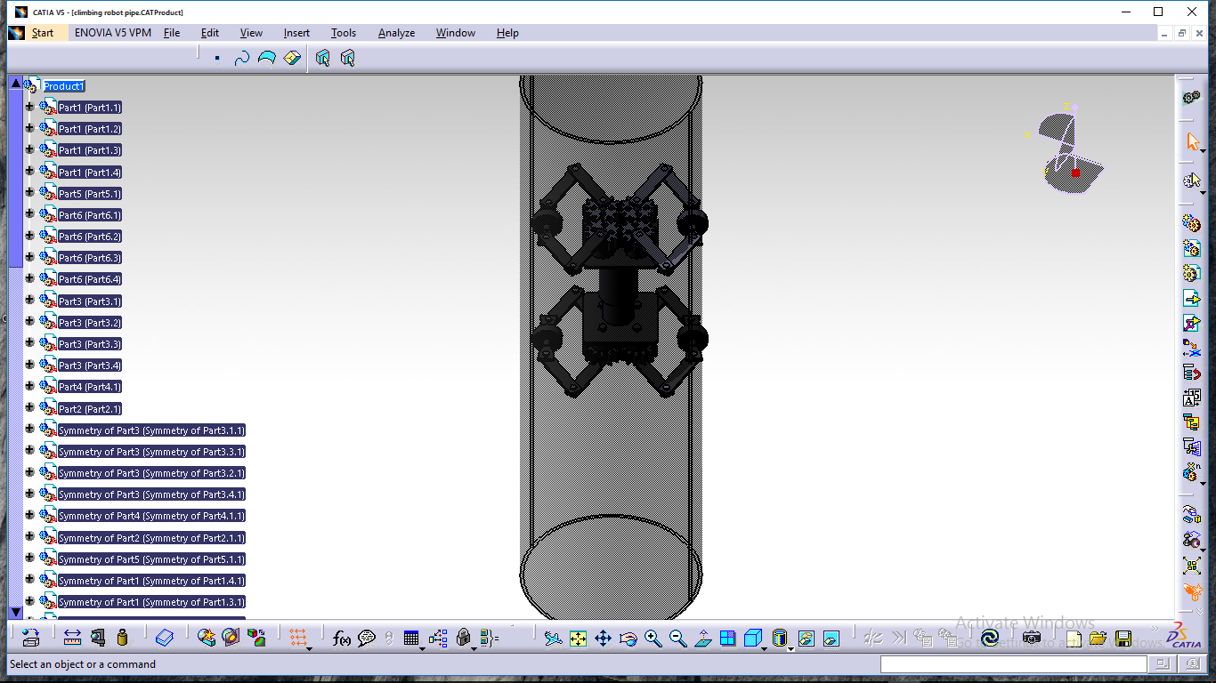Click the tree scroll-up arrow
Viewport: 1216px width, 683px height.
(x=15, y=83)
